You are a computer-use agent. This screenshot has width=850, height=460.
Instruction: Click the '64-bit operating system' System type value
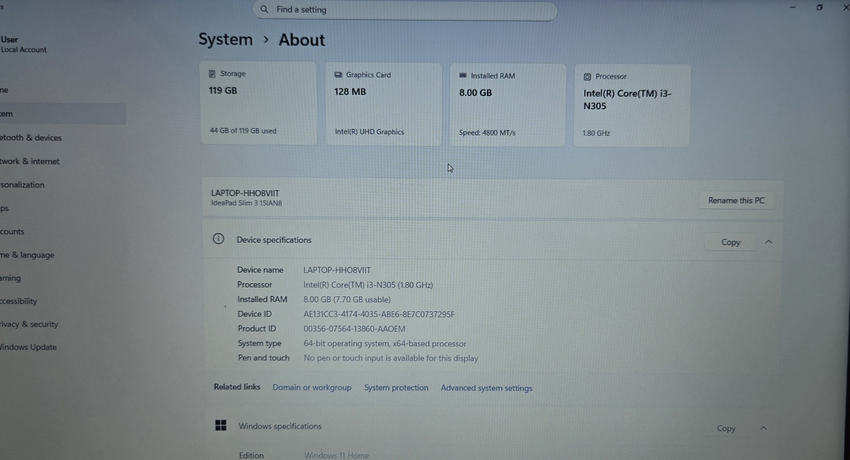point(385,344)
